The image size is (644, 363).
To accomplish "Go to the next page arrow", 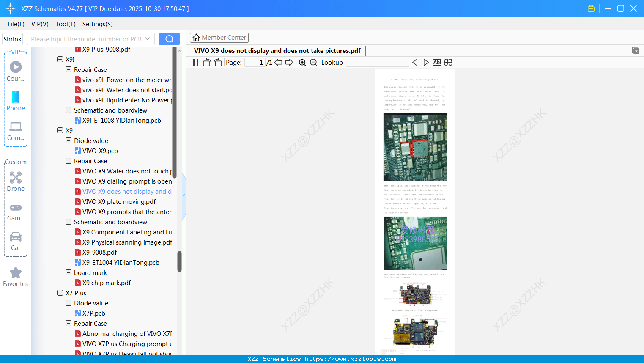I will coord(289,63).
